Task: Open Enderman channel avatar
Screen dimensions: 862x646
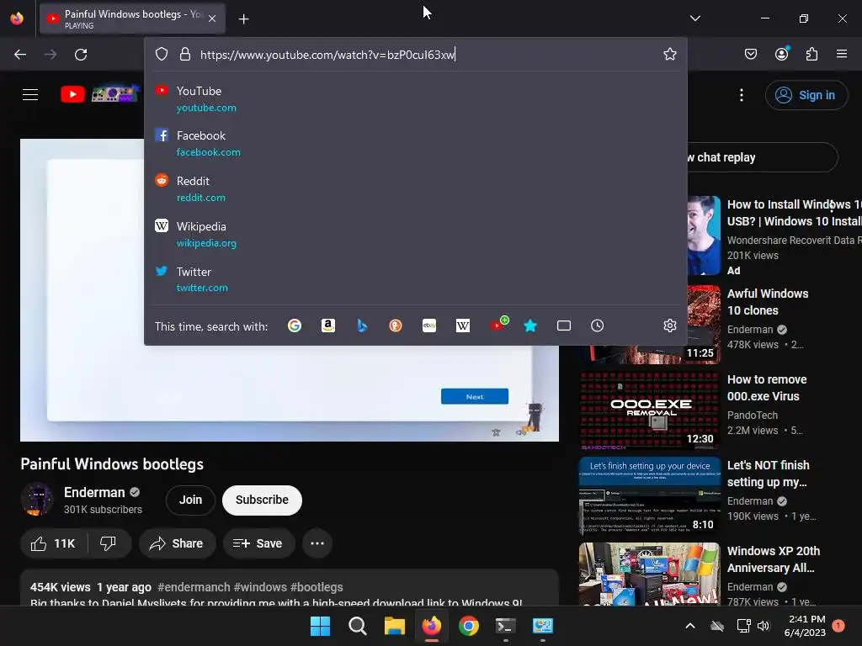Action: [37, 499]
